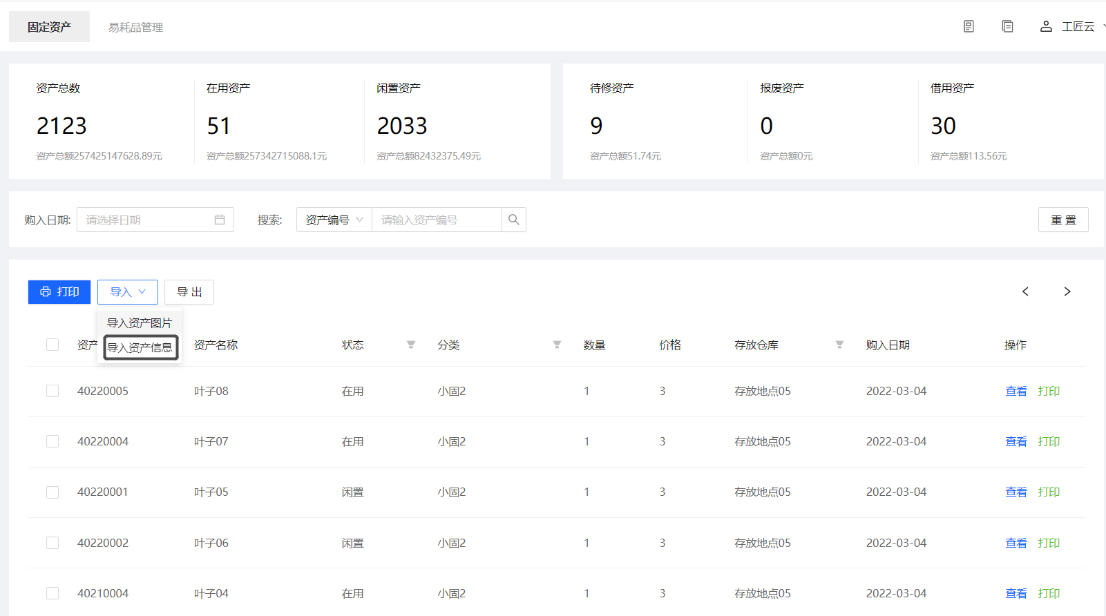The image size is (1106, 616).
Task: Click the blue 打印 button
Action: [x=59, y=292]
